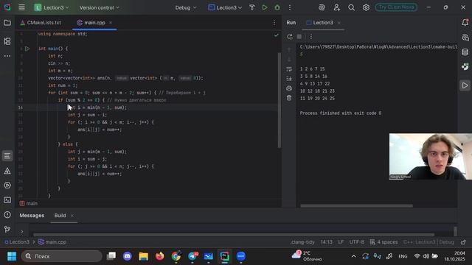Close the main.cpp tab
Viewport: 472px width, 265px height.
pyautogui.click(x=111, y=23)
